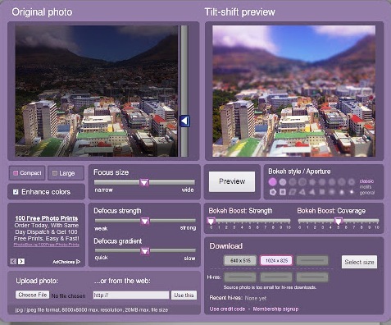Choose the outlined triangle aperture shape
The width and height of the screenshot is (391, 325).
point(302,192)
